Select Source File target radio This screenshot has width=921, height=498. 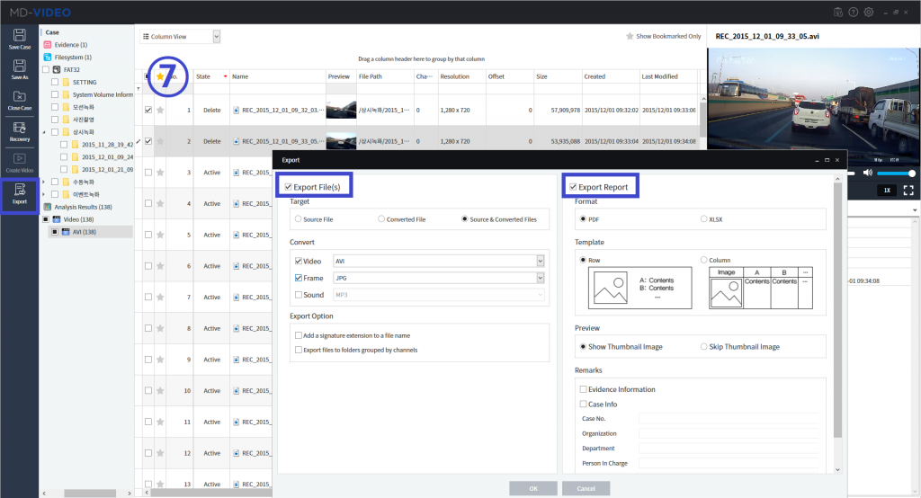click(299, 219)
